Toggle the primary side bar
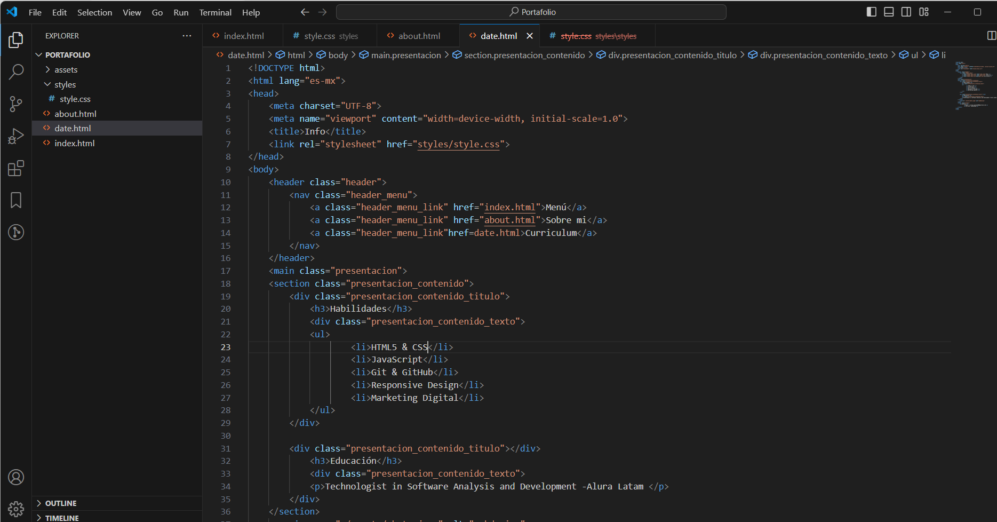The width and height of the screenshot is (997, 522). [872, 12]
